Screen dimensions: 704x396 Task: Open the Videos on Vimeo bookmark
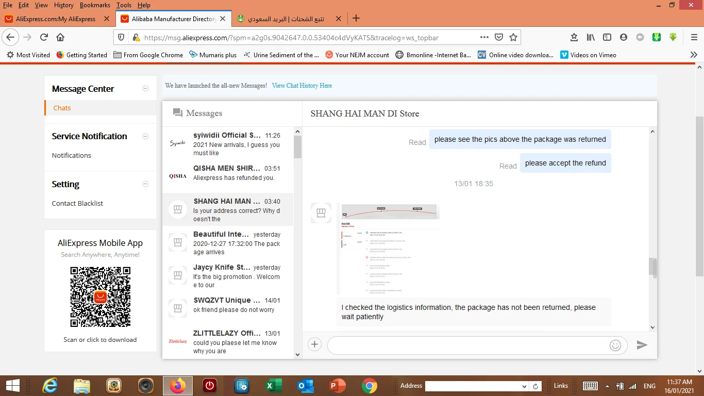(588, 55)
